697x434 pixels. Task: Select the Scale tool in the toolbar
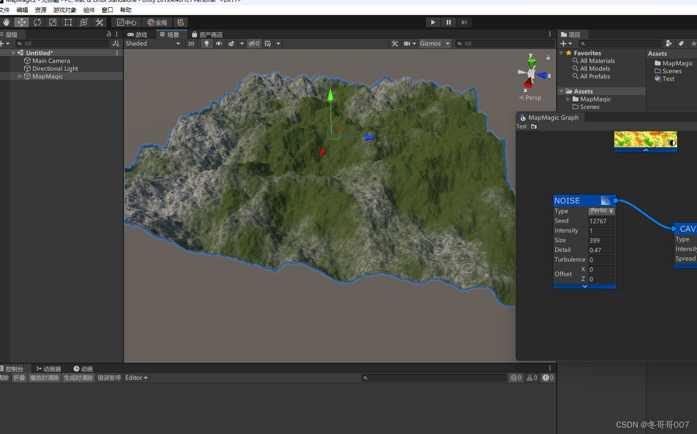coord(53,22)
